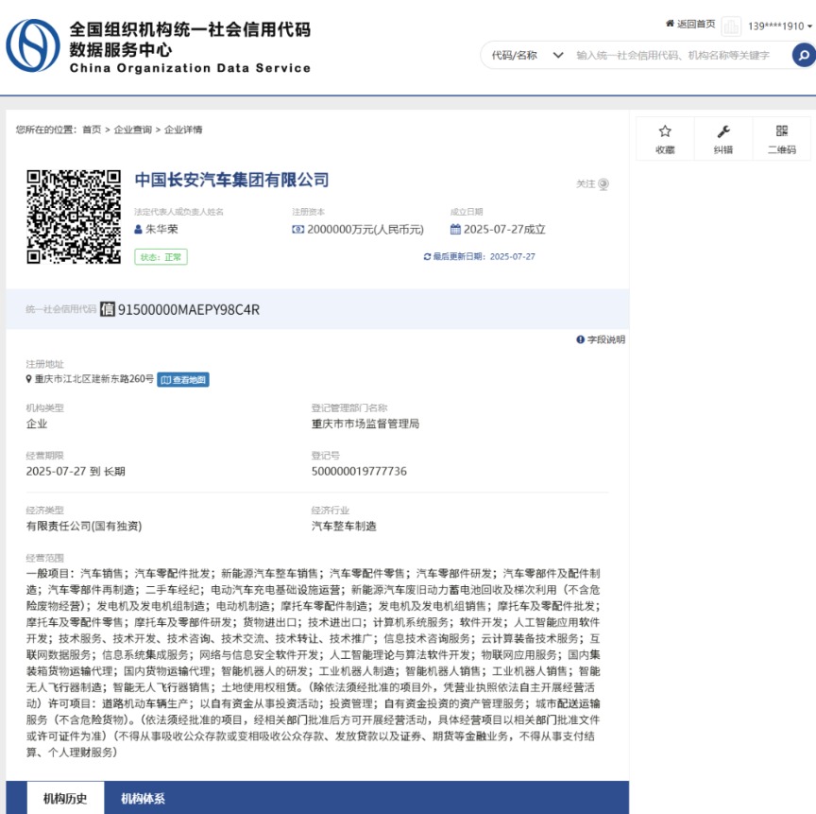Click the info icon beside 字段说明

580,339
